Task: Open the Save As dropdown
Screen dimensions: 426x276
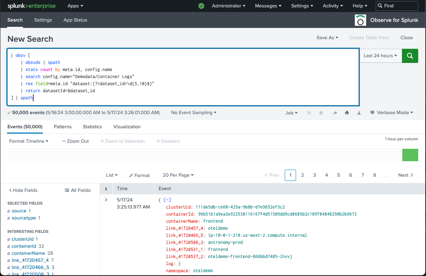Action: pos(328,38)
